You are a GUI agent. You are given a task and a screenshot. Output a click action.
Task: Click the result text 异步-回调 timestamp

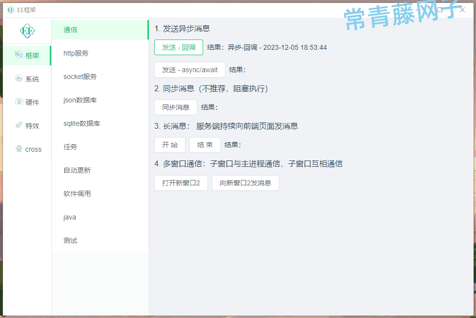pyautogui.click(x=277, y=48)
